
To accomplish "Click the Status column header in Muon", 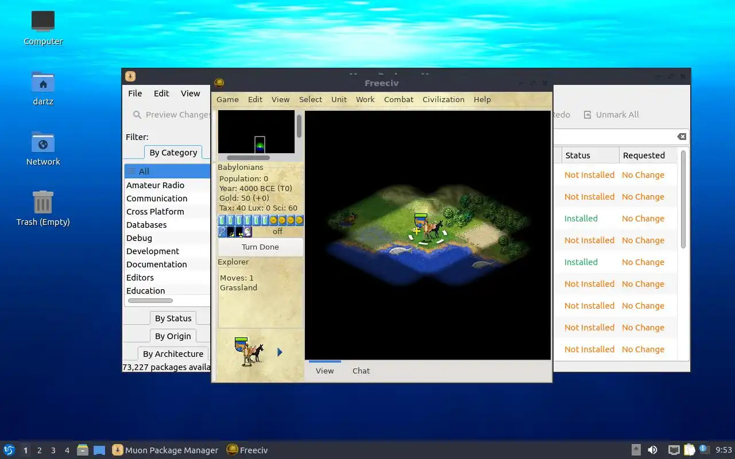I will tap(590, 155).
